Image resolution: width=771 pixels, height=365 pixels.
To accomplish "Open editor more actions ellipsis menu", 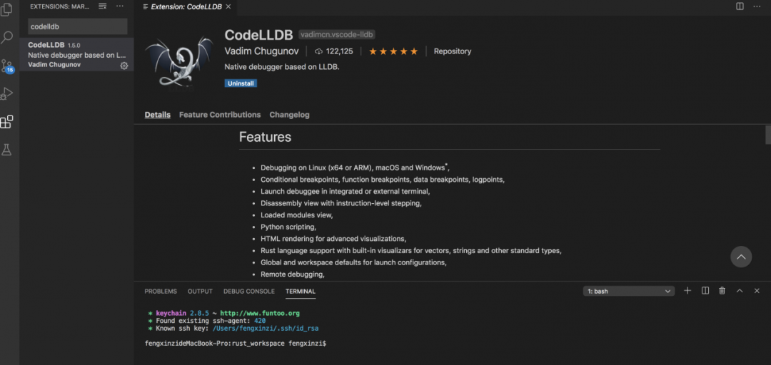I will [x=757, y=6].
